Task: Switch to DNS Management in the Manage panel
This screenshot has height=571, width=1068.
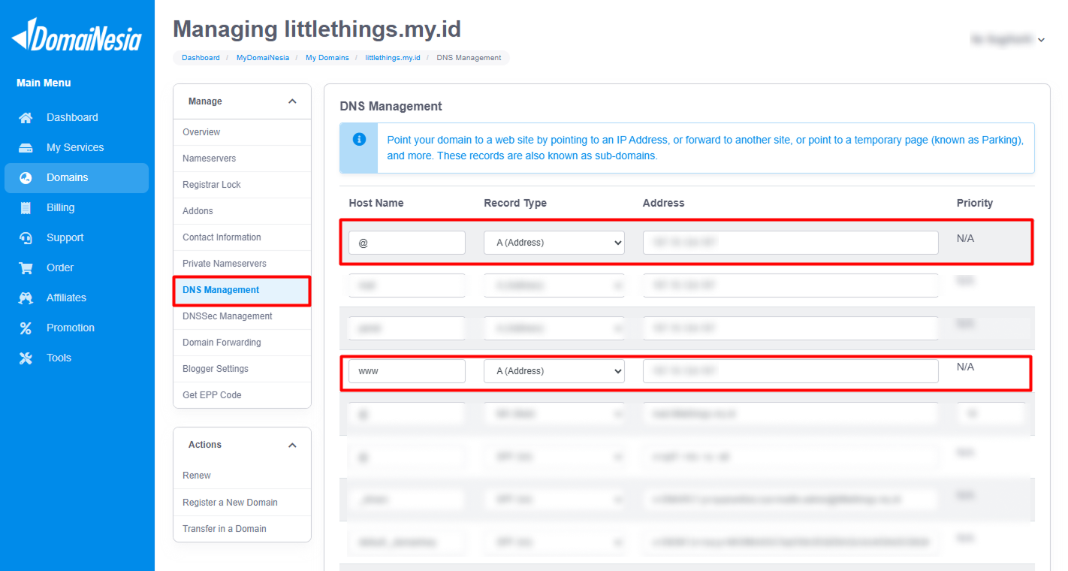Action: (x=221, y=289)
